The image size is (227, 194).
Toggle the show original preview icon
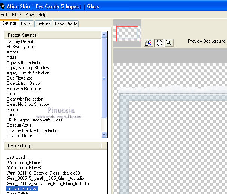tap(148, 43)
